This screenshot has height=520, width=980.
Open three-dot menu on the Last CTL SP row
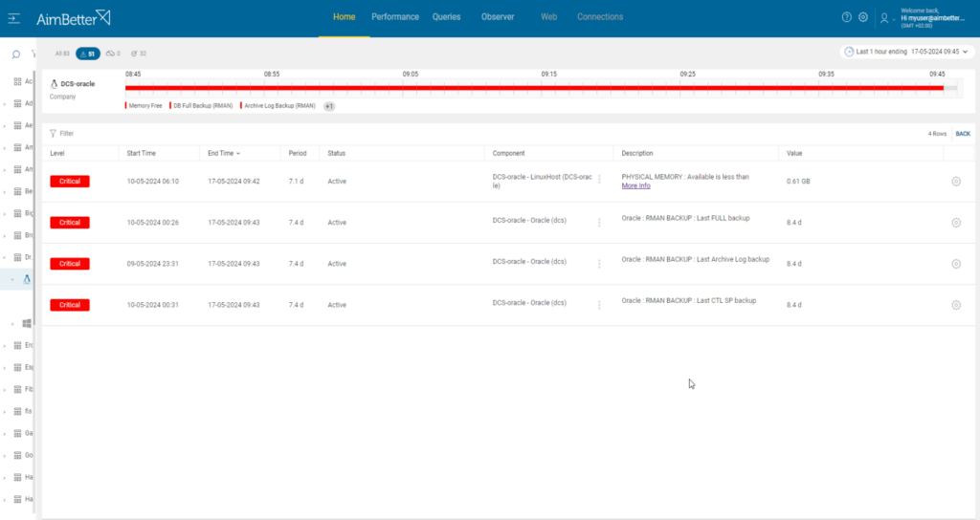[x=599, y=305]
